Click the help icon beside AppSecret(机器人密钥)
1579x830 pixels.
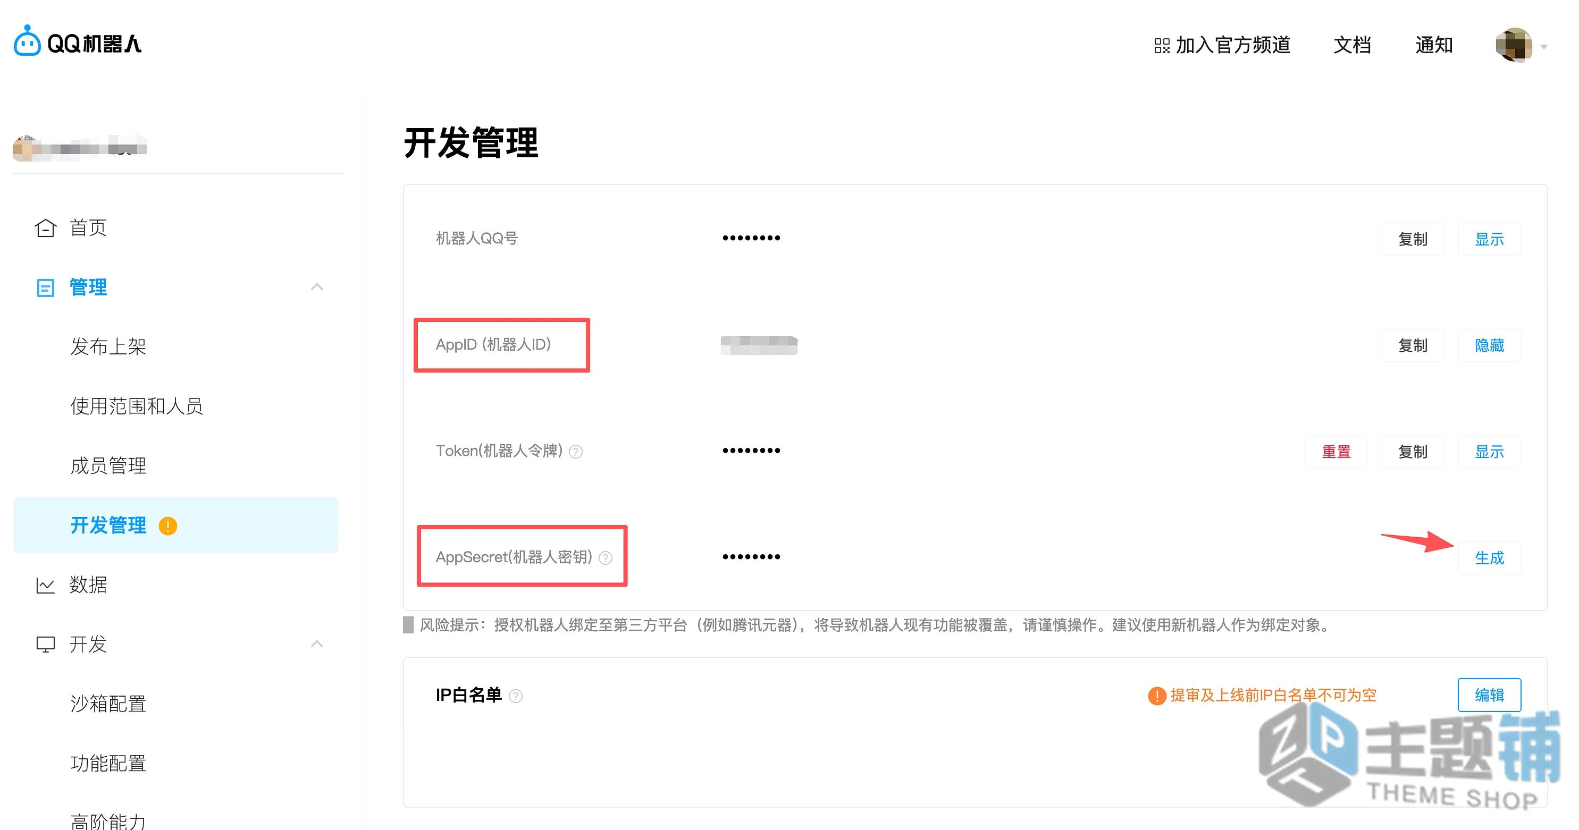coord(606,557)
